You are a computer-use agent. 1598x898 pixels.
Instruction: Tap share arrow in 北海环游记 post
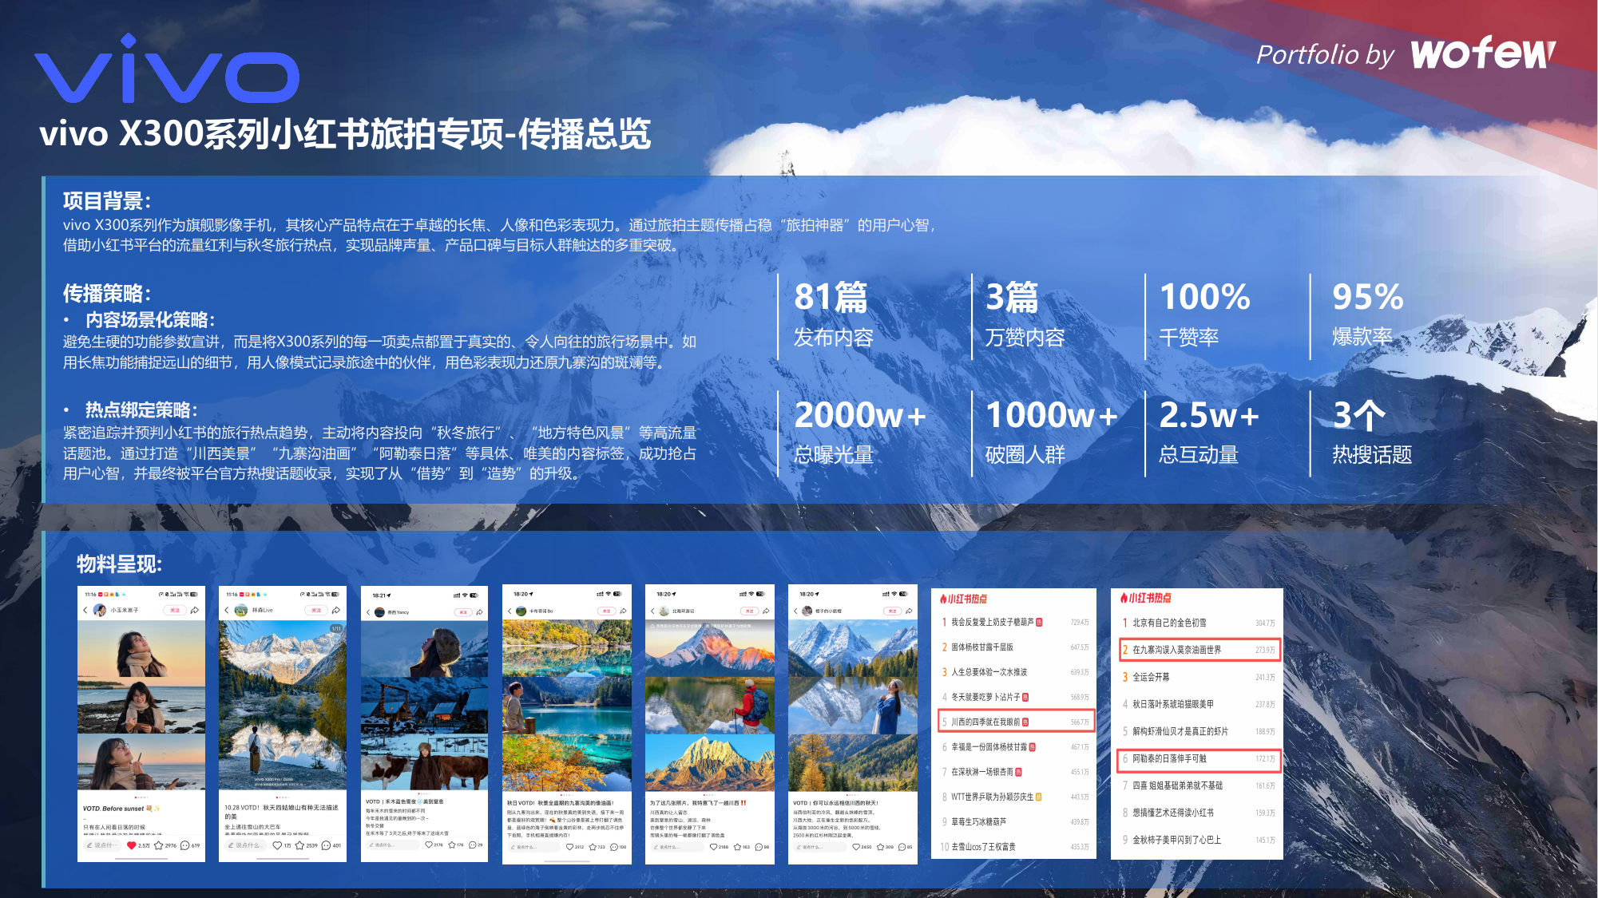[766, 611]
